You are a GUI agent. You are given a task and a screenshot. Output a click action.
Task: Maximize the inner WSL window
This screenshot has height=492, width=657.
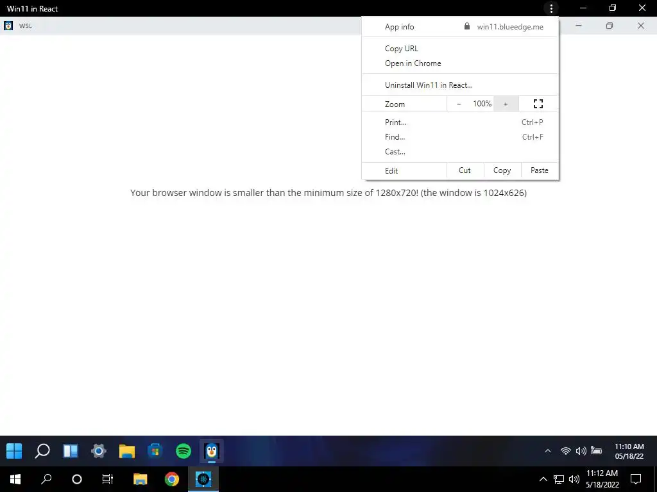coord(610,26)
